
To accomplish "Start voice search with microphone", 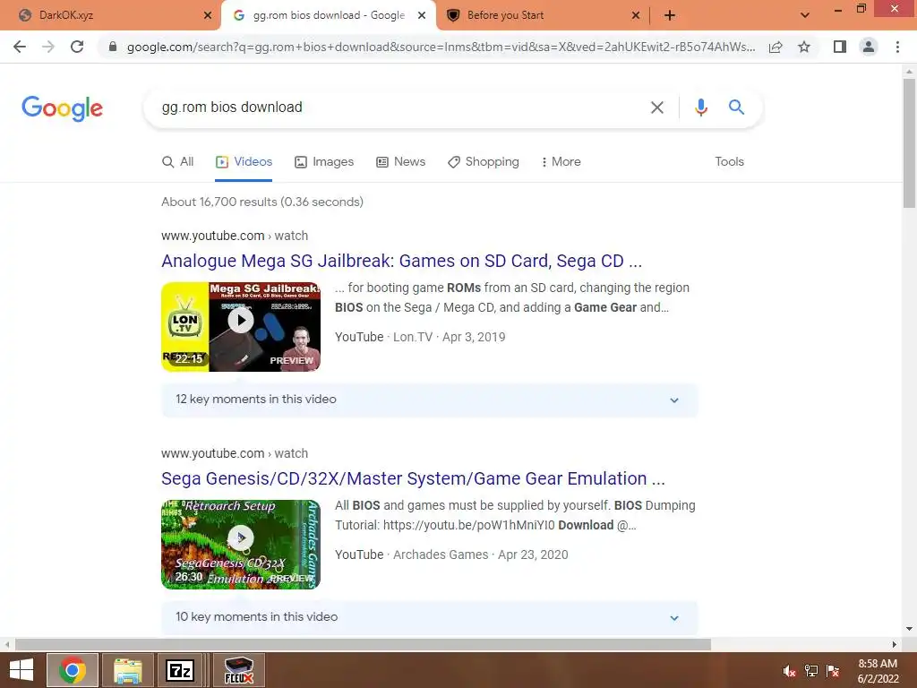I will click(x=700, y=107).
